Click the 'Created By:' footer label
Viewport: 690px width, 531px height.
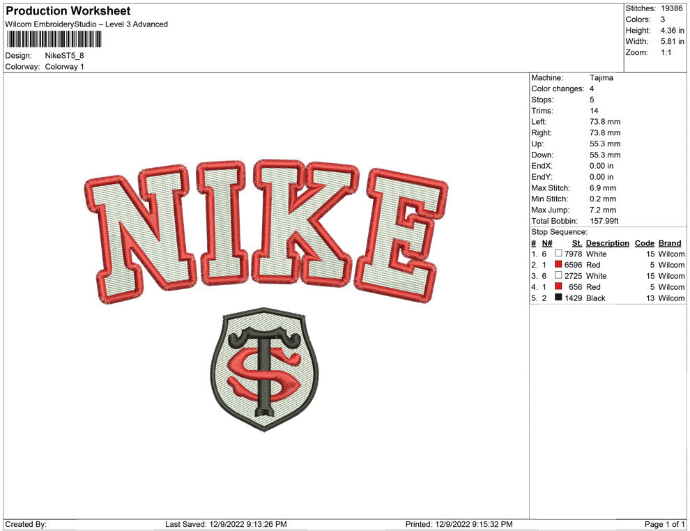tap(26, 524)
